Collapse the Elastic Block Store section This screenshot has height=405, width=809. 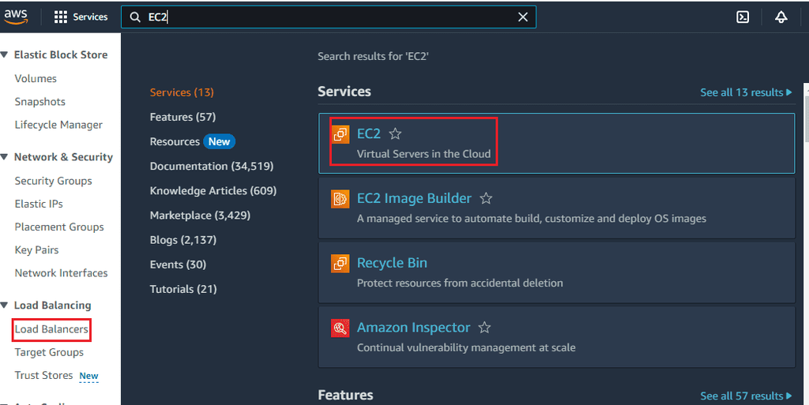5,55
